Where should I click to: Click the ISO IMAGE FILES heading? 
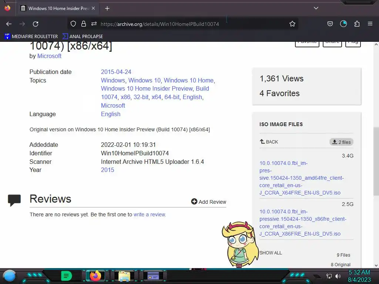(x=281, y=124)
